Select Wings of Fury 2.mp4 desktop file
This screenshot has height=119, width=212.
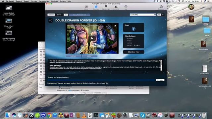pos(9,23)
